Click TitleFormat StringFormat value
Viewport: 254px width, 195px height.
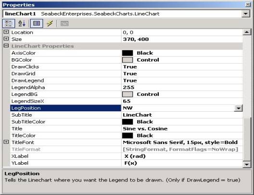tap(180, 149)
